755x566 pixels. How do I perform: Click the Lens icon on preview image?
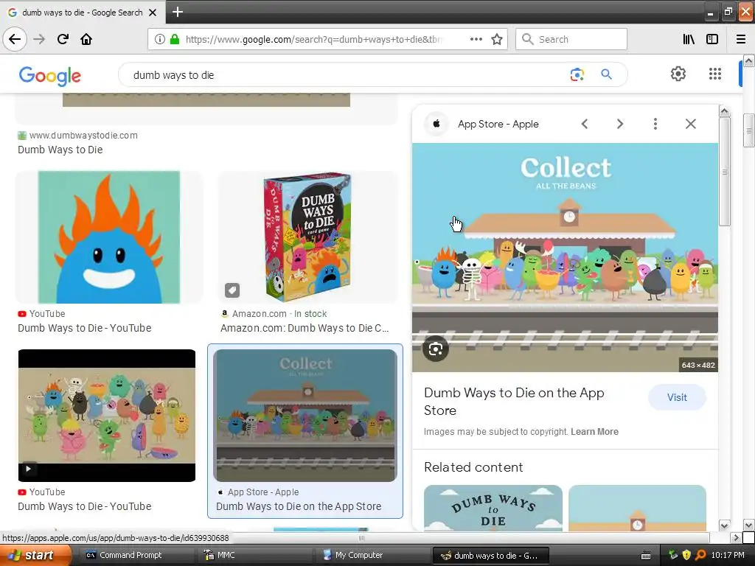[436, 349]
